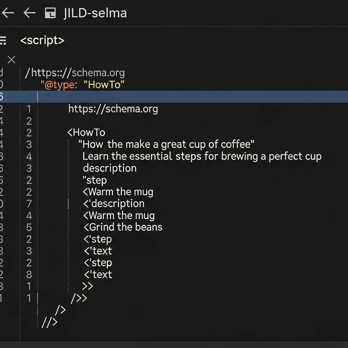
Task: Toggle line number 7 in the gutter
Action: 29,203
